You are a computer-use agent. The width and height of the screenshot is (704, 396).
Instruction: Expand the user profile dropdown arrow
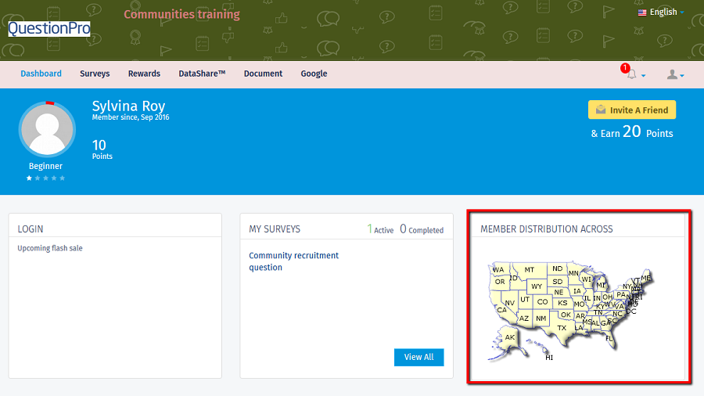(682, 75)
